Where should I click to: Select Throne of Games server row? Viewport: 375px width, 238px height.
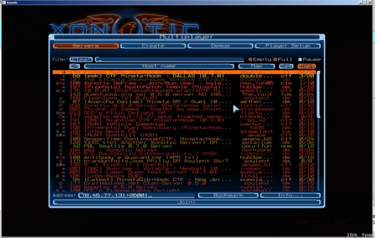pyautogui.click(x=184, y=109)
